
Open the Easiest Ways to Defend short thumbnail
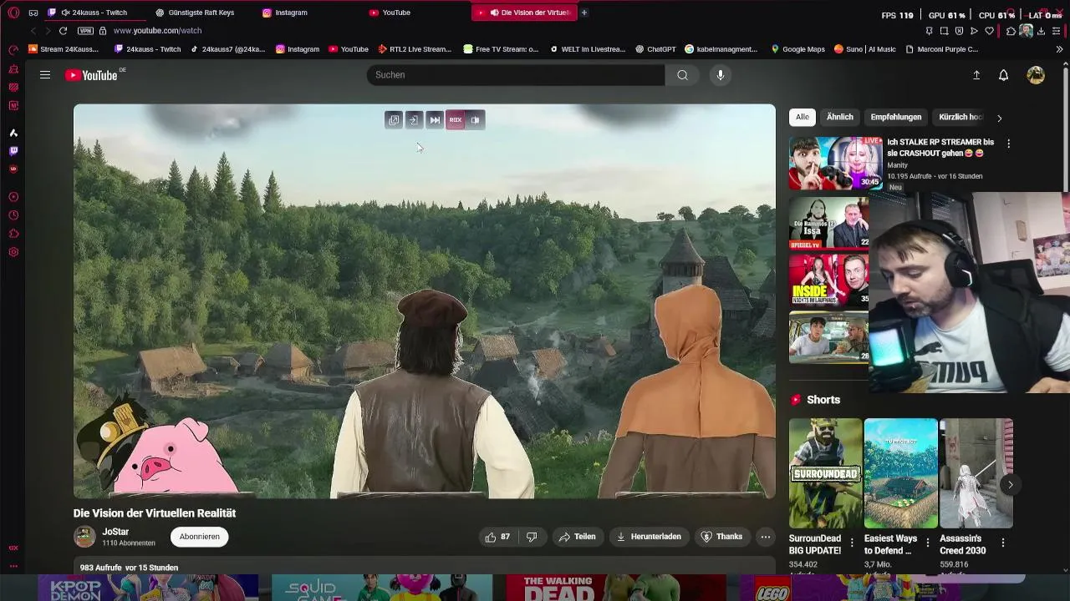(x=900, y=473)
